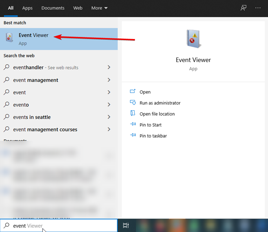Select the evento search suggestion

tap(59, 105)
